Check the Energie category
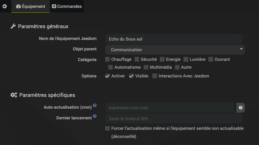The width and height of the screenshot is (259, 145). coord(162,59)
